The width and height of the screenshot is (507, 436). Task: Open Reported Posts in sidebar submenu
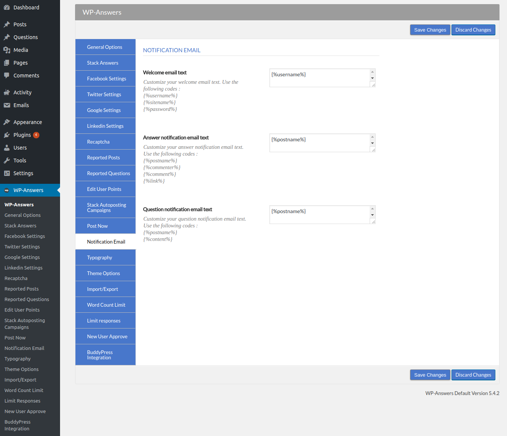coord(21,289)
